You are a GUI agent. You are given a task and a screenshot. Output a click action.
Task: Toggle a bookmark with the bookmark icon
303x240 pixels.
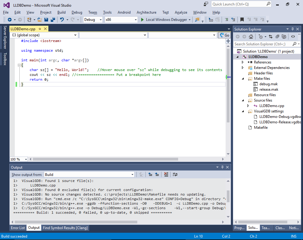pyautogui.click(x=242, y=20)
